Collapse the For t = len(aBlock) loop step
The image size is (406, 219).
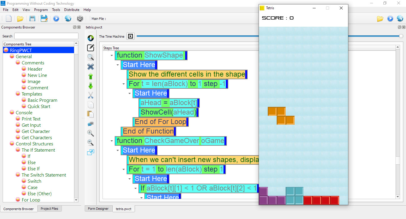click(x=124, y=84)
